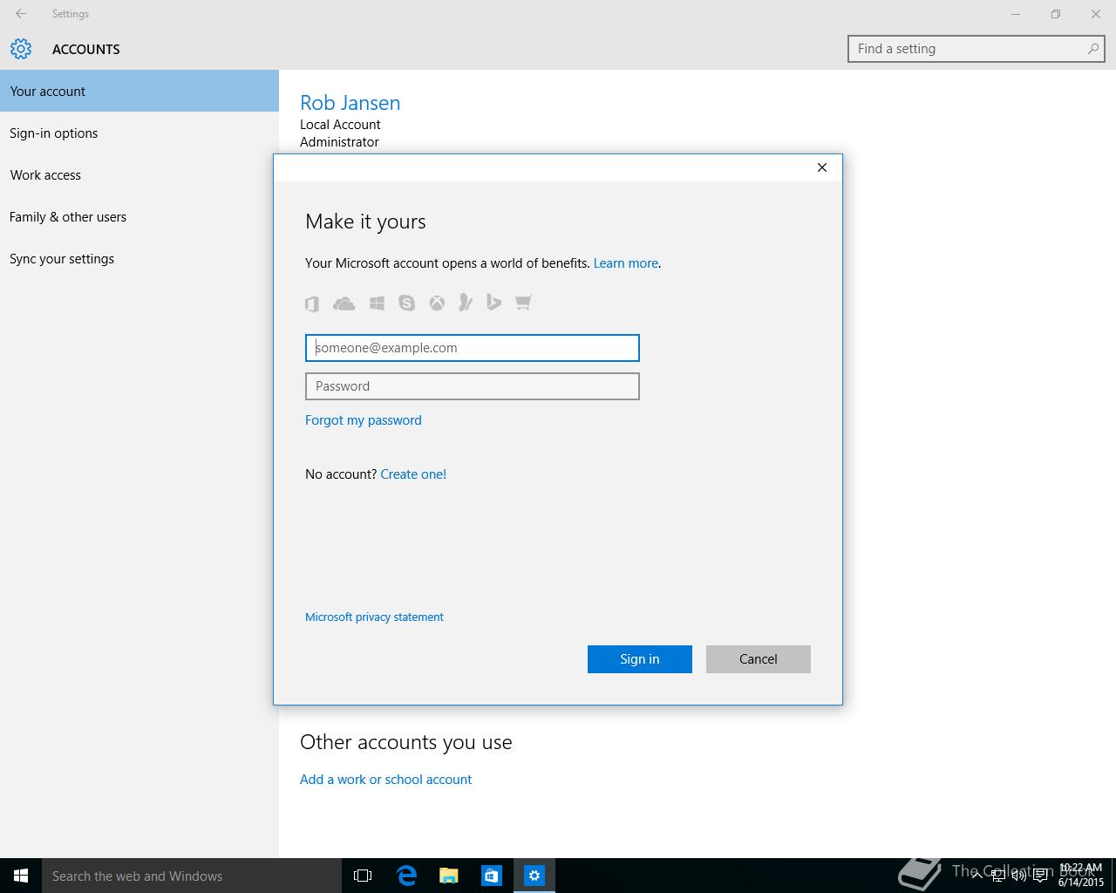Open Task View from the taskbar
Image resolution: width=1116 pixels, height=893 pixels.
coord(363,876)
